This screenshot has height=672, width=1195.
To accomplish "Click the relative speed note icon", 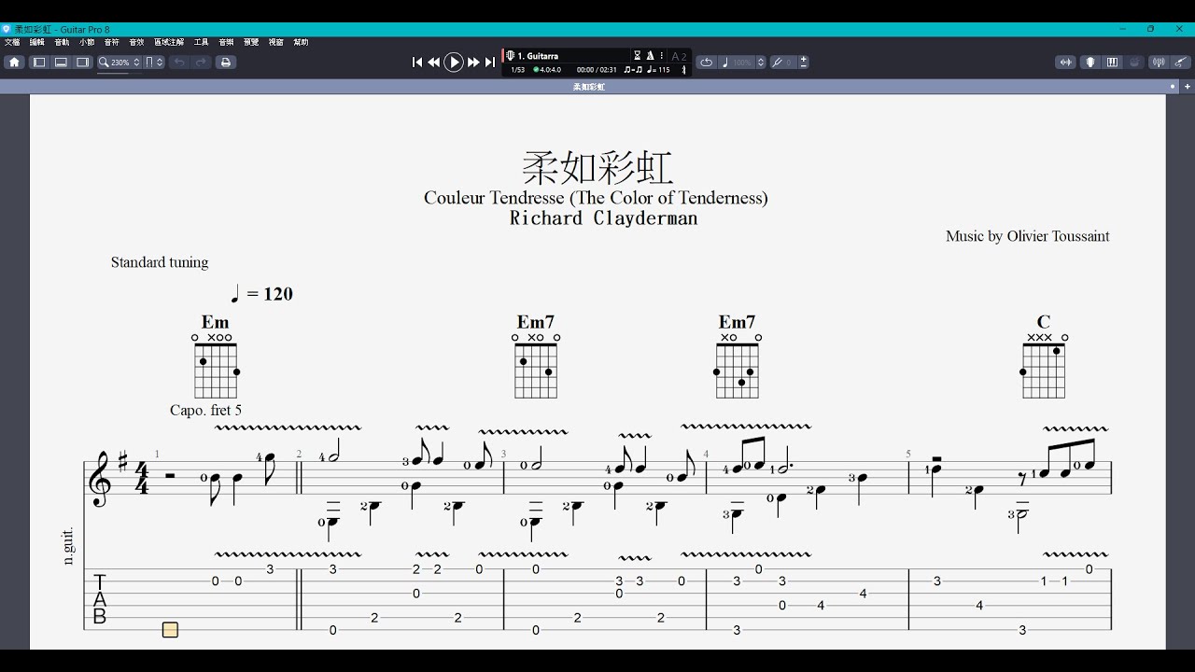I will pyautogui.click(x=725, y=63).
